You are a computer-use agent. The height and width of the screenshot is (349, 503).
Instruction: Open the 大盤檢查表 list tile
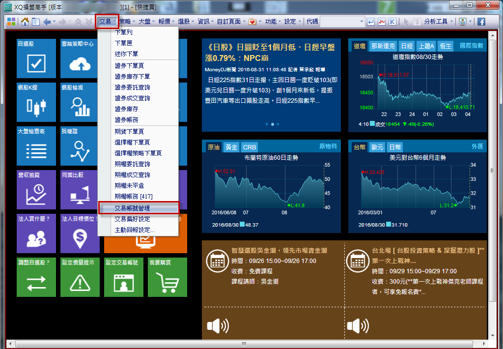tap(36, 146)
